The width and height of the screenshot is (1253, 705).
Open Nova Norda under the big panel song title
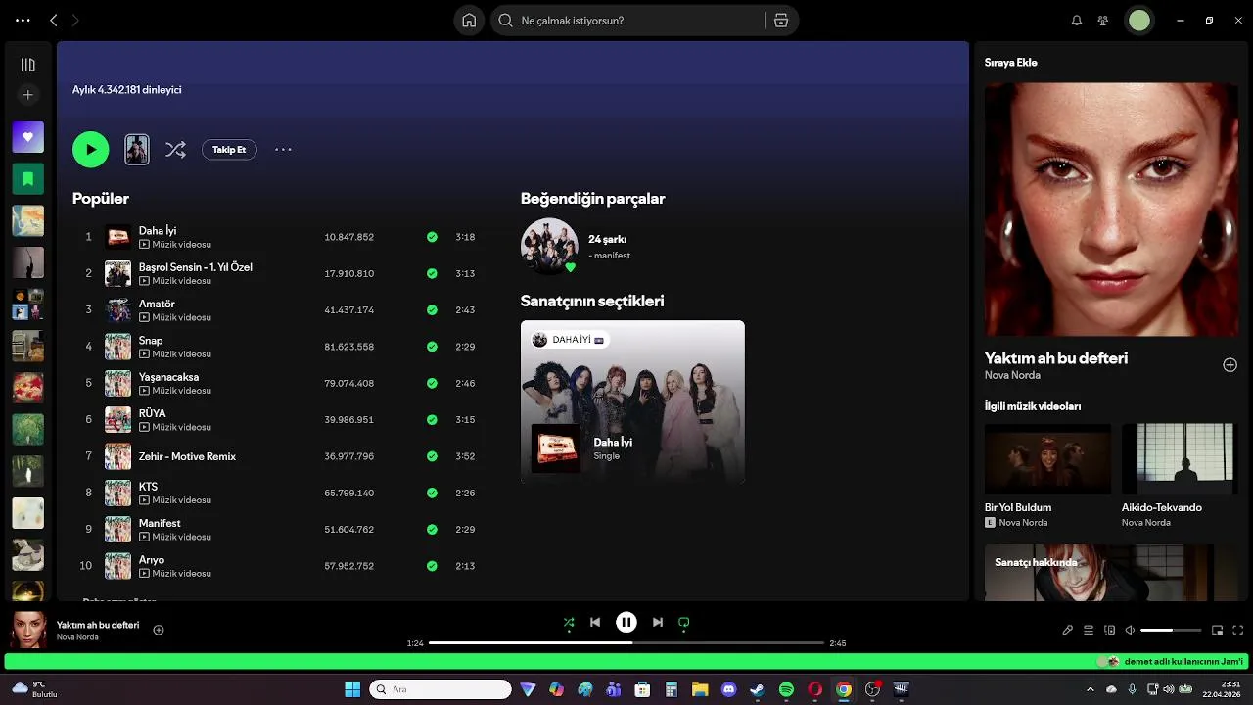pyautogui.click(x=1012, y=375)
